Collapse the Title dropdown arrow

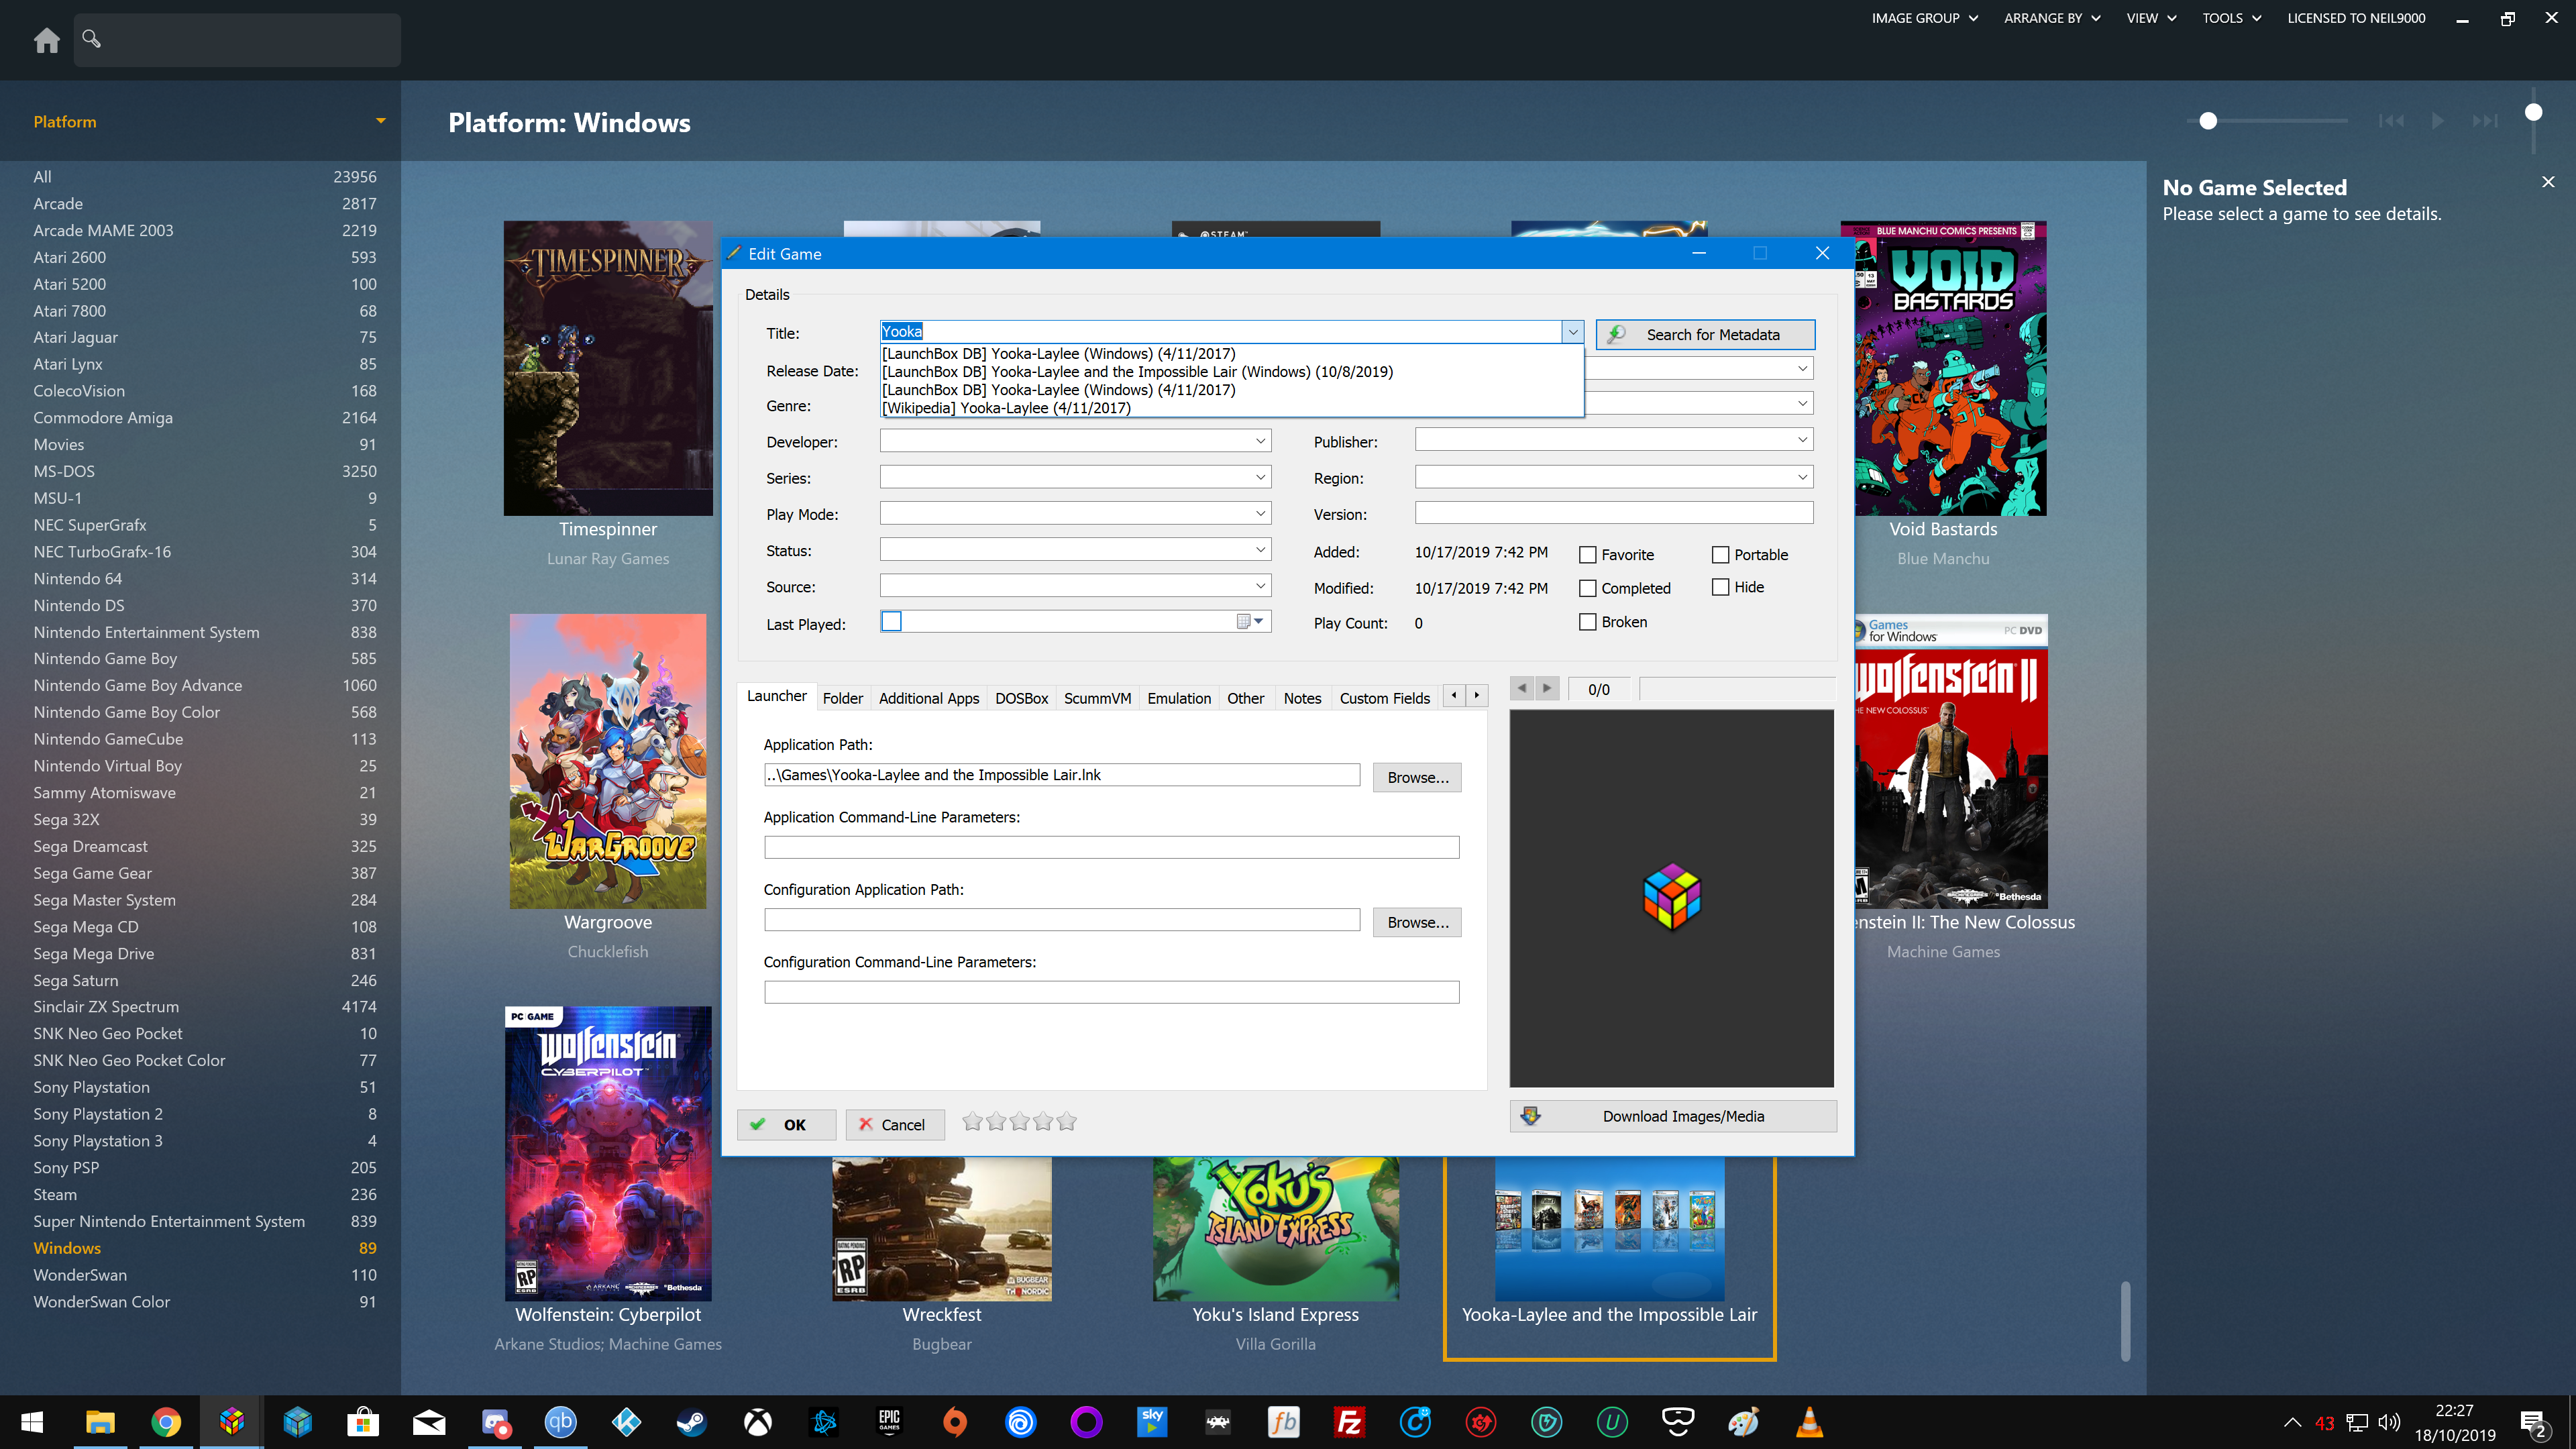pos(1572,332)
